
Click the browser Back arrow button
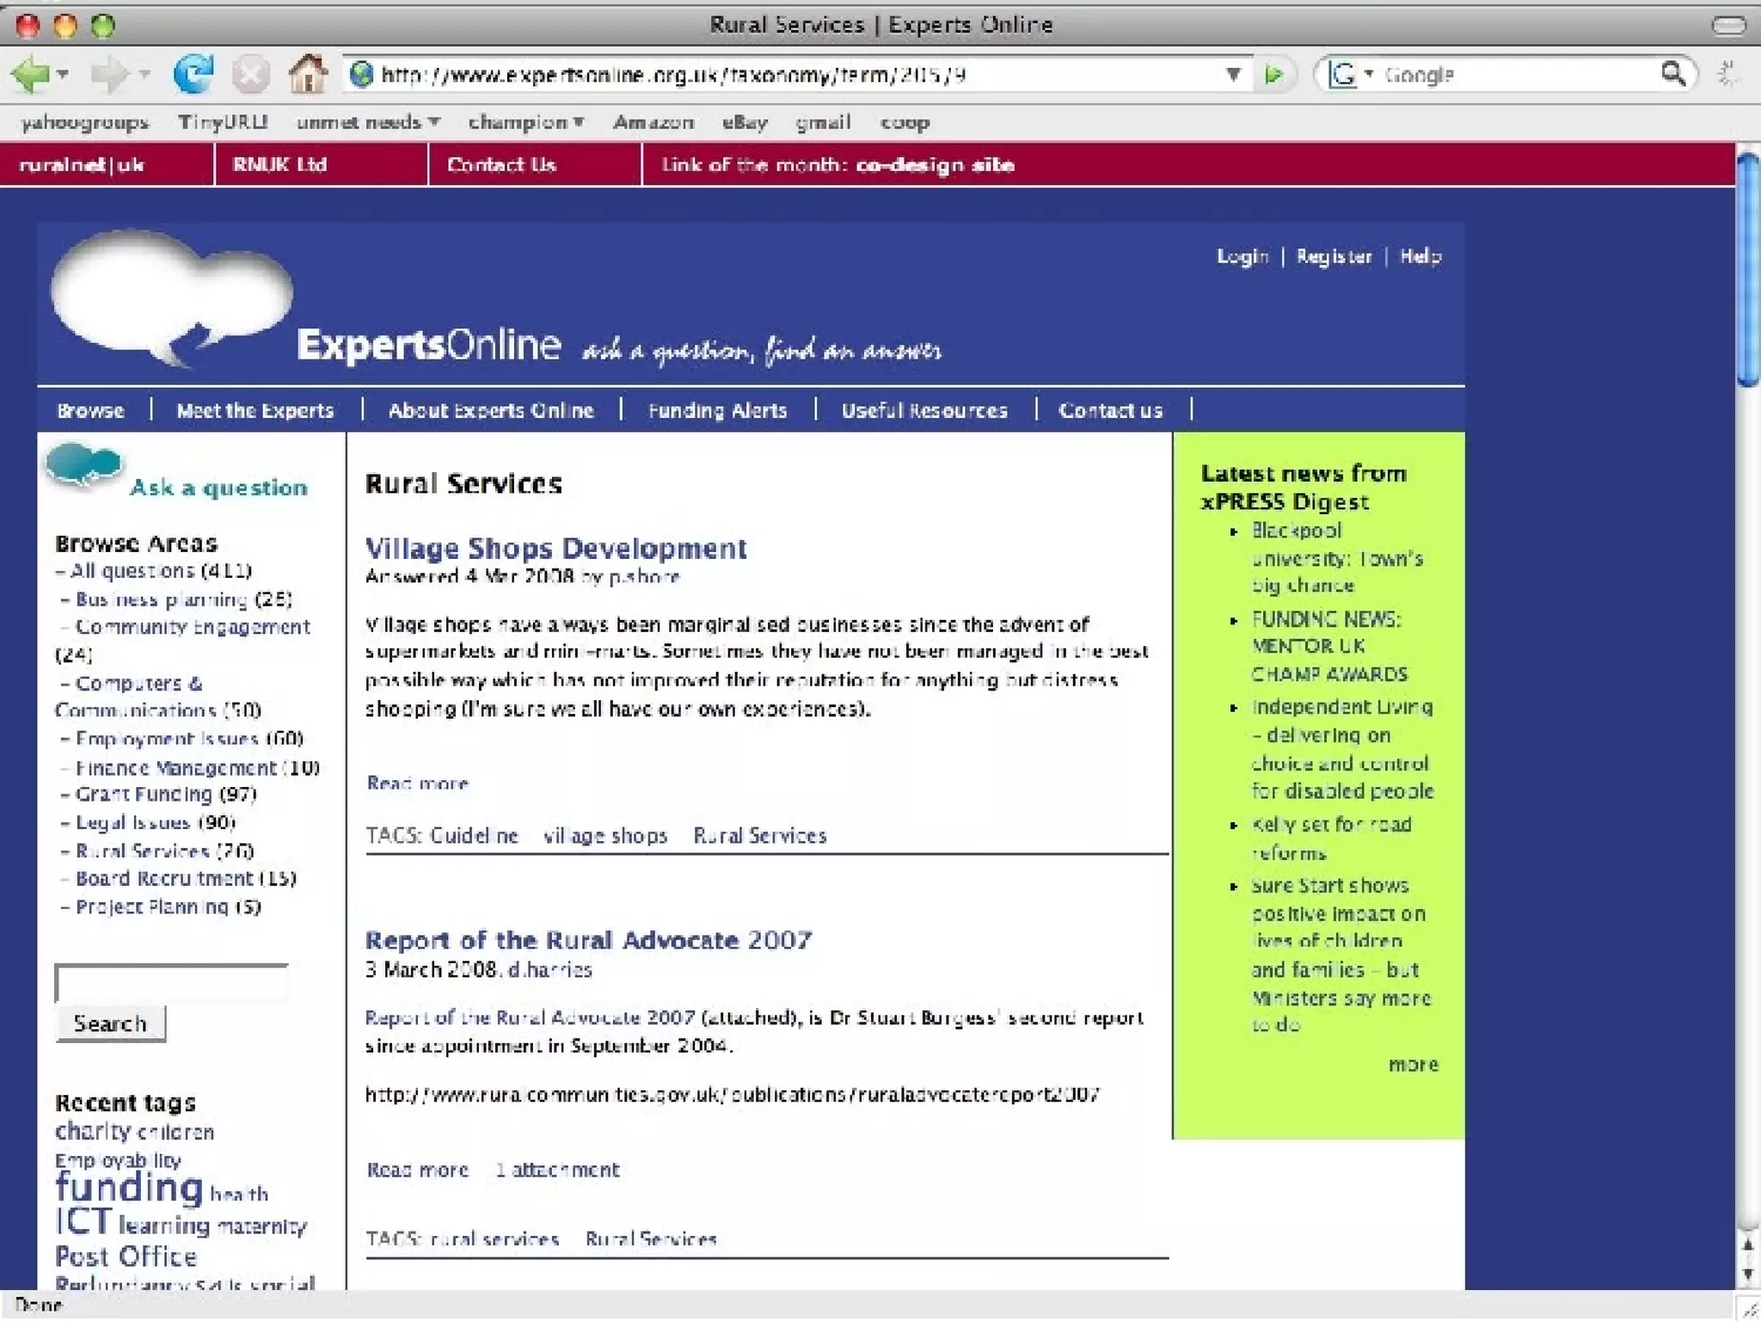coord(31,75)
